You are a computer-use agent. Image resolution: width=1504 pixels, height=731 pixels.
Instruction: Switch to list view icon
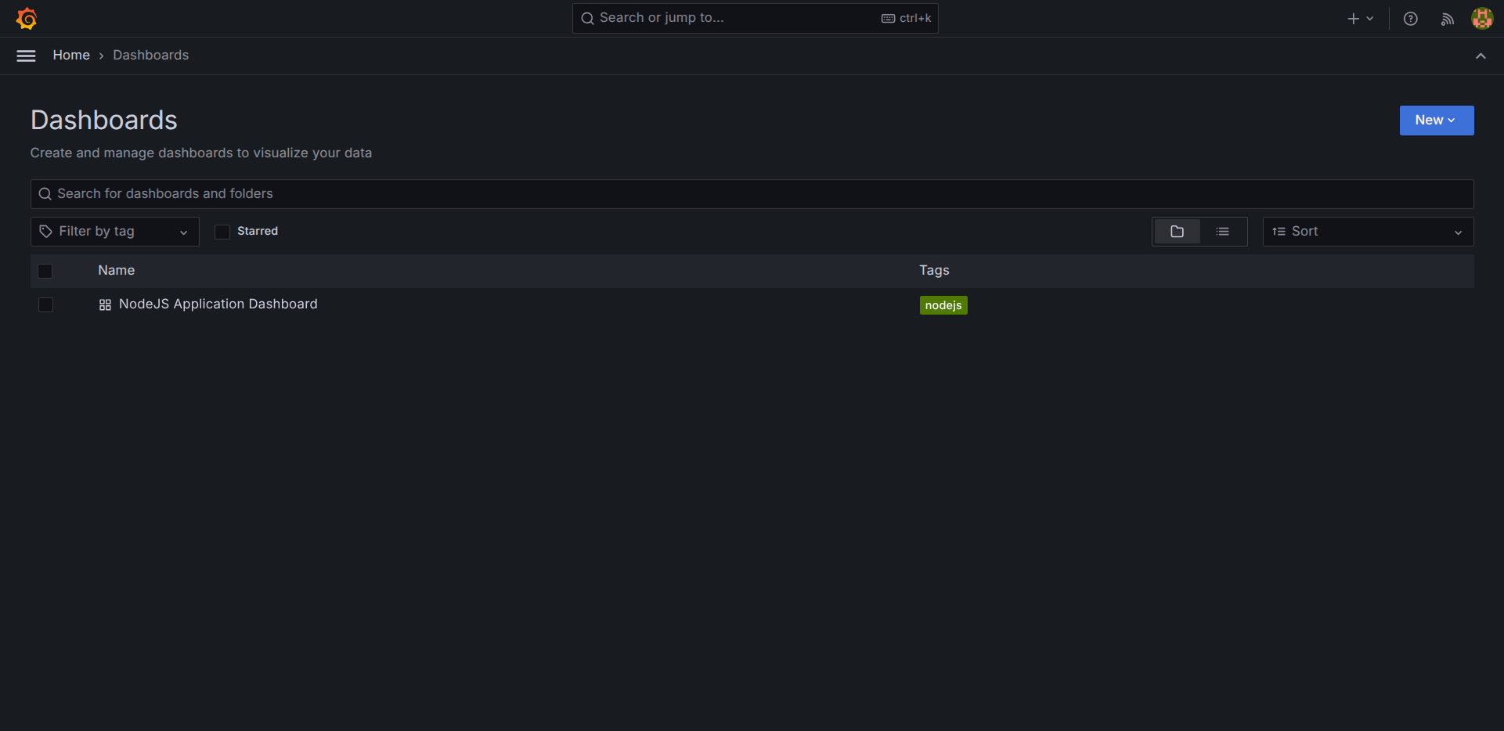pyautogui.click(x=1222, y=232)
